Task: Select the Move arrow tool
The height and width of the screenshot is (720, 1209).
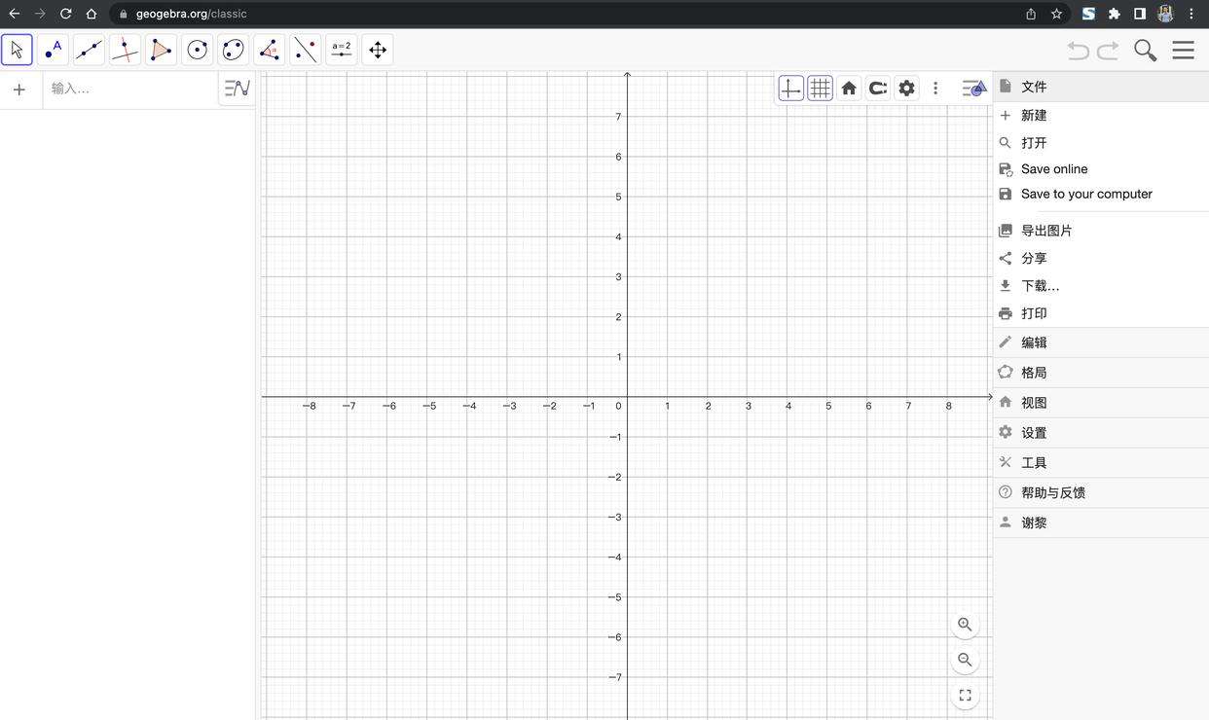Action: tap(18, 50)
